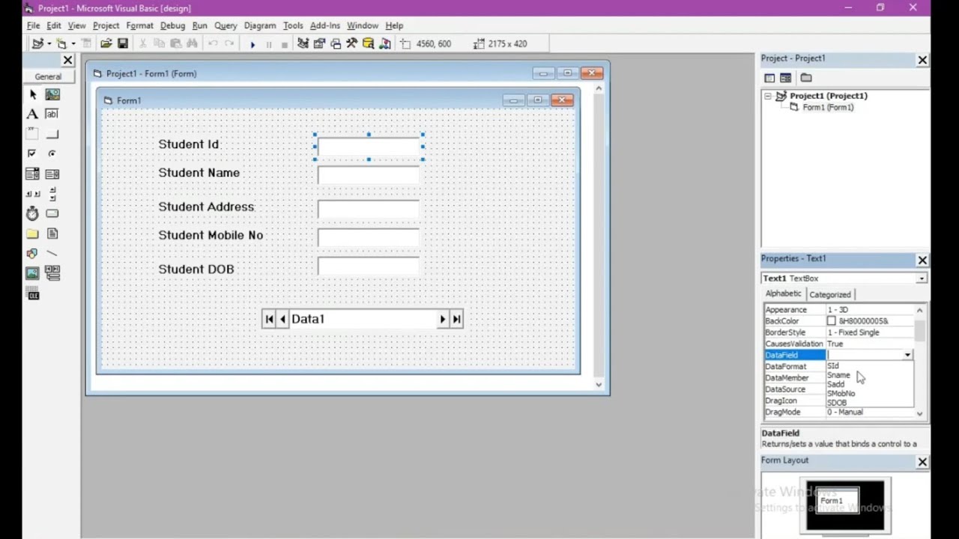Click the DataField dropdown arrow
Screen dimensions: 959x539
pos(907,355)
